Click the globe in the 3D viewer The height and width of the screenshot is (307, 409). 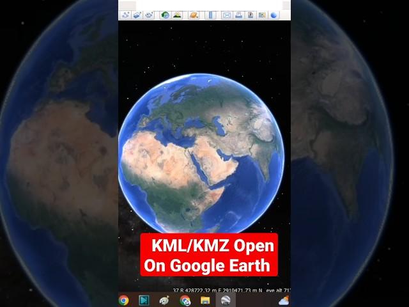tap(201, 153)
